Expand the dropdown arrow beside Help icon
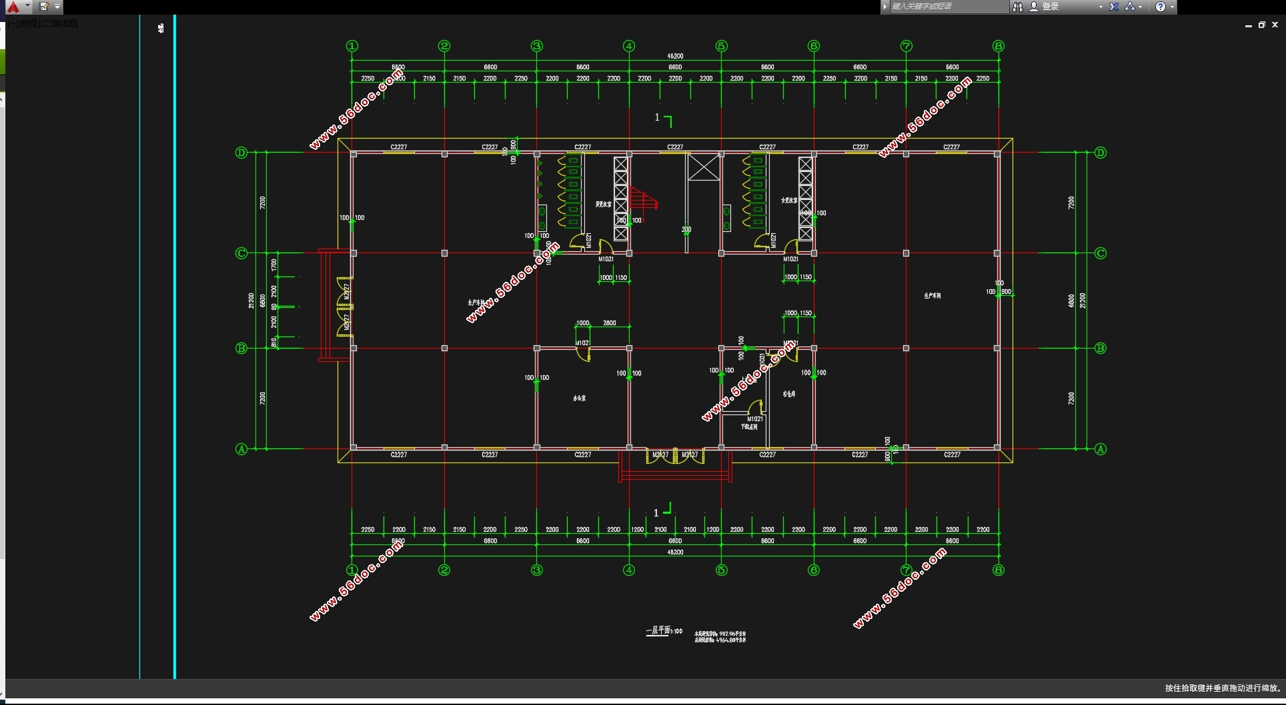Image resolution: width=1286 pixels, height=705 pixels. click(x=1172, y=7)
